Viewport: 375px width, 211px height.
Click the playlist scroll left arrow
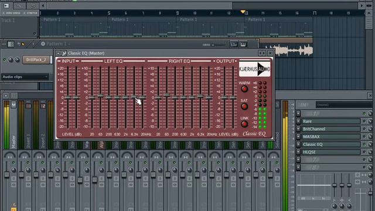click(43, 5)
